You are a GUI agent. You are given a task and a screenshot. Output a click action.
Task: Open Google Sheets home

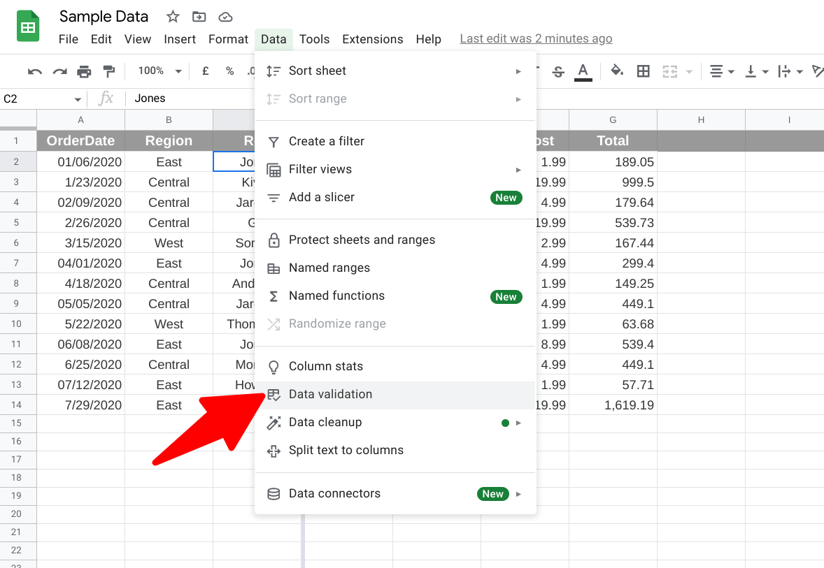pyautogui.click(x=27, y=26)
